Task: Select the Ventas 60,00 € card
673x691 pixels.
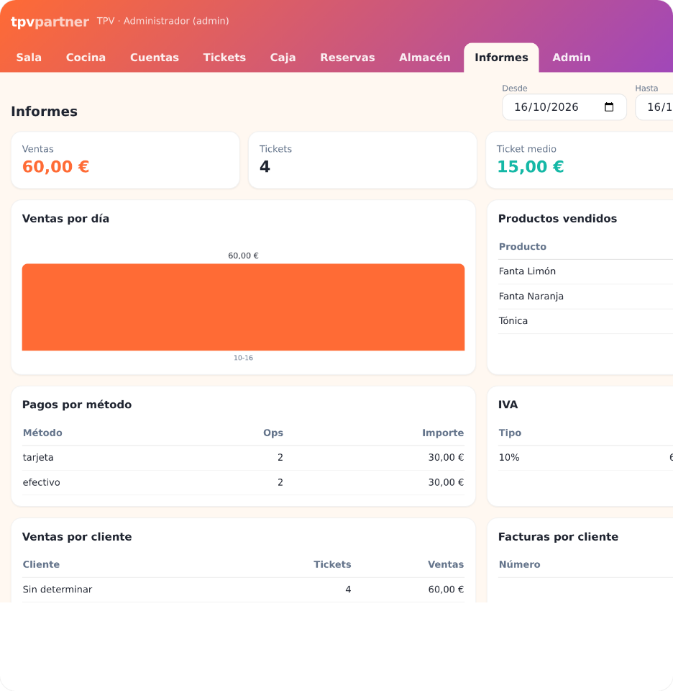Action: (x=125, y=160)
